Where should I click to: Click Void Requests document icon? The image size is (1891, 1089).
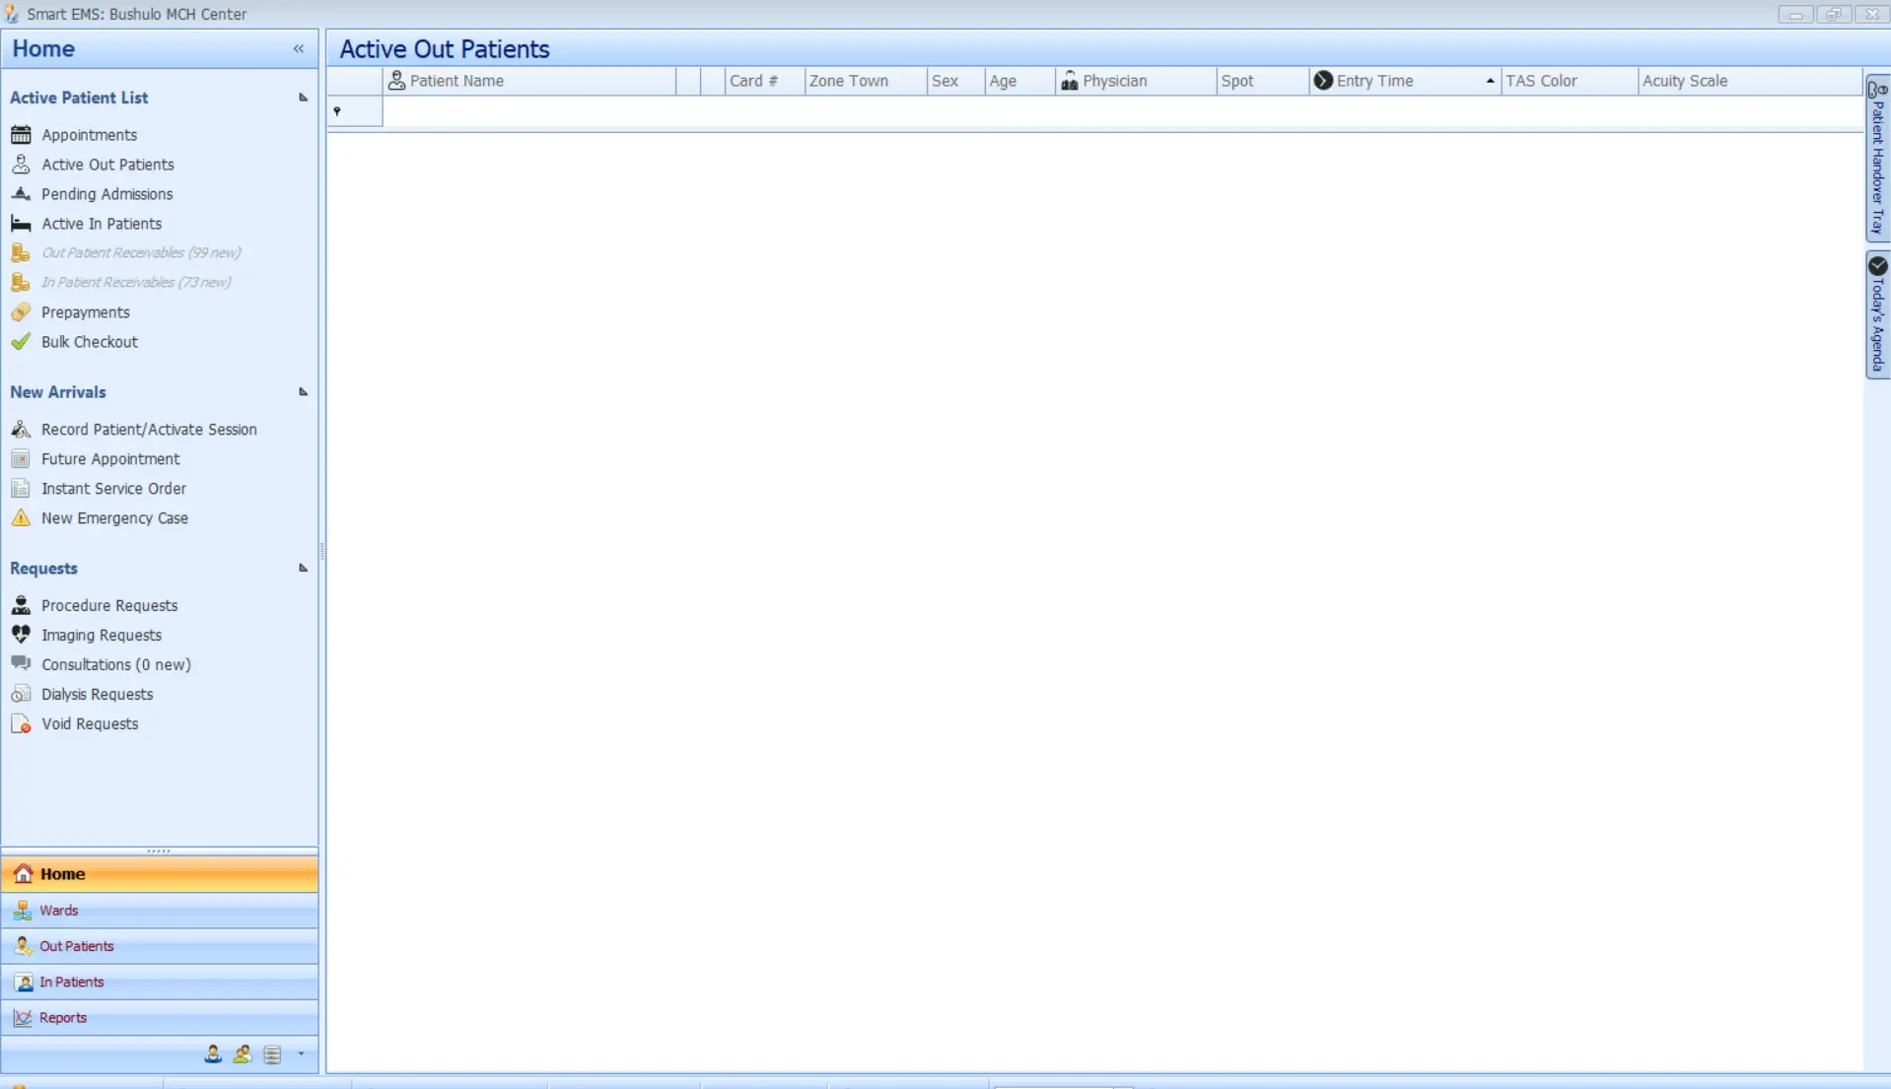pos(21,723)
